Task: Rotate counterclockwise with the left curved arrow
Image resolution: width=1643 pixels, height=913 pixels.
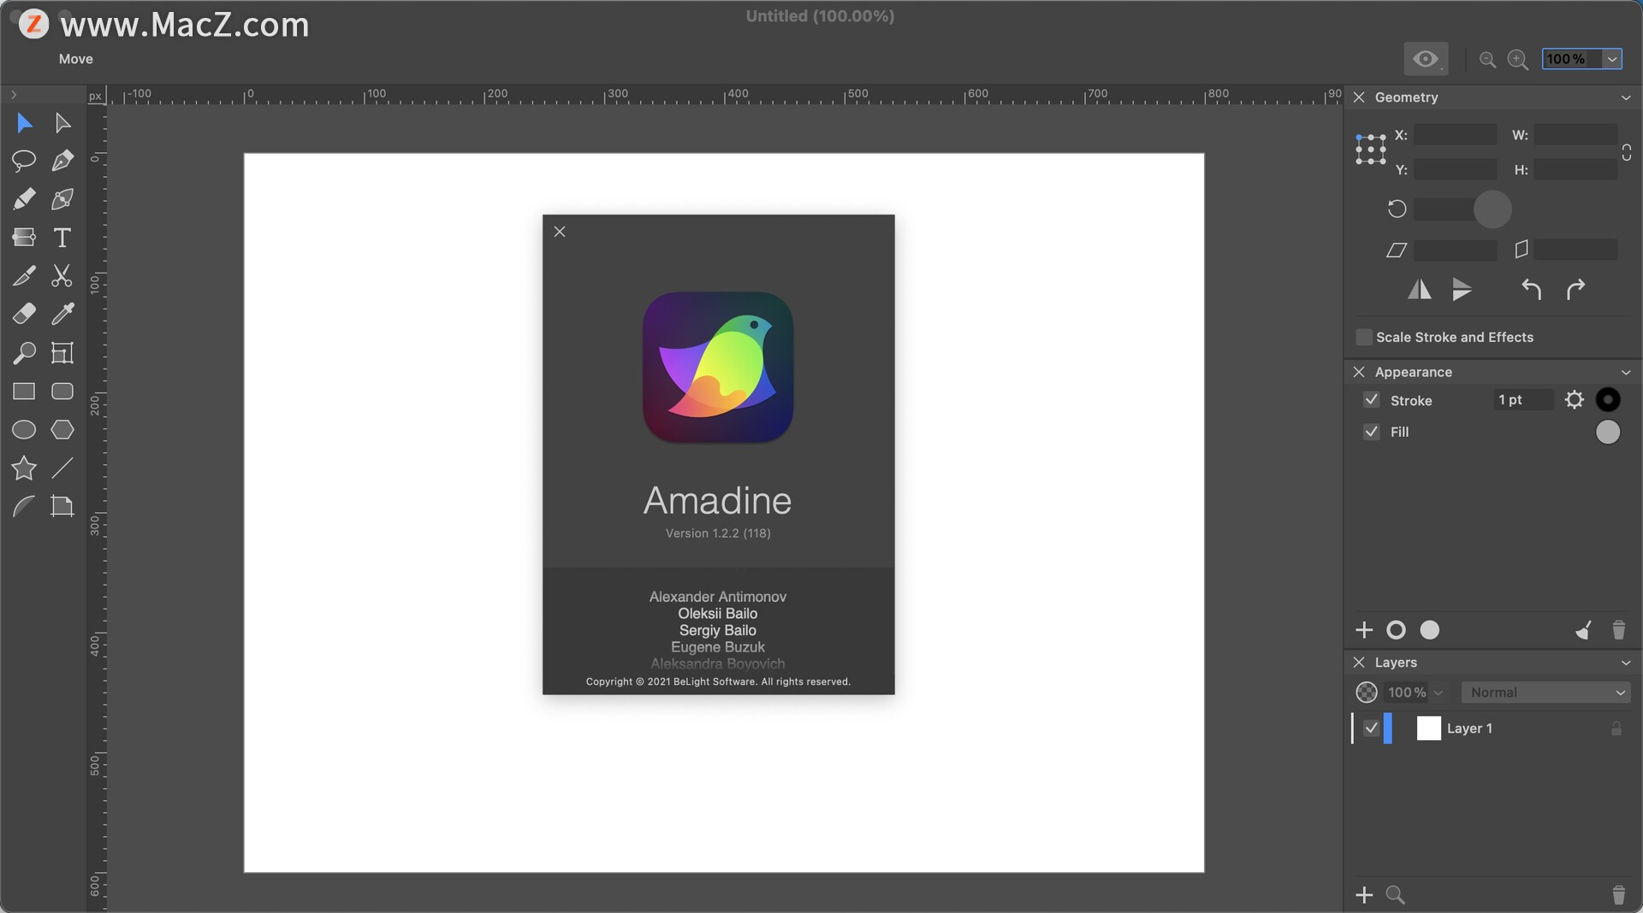Action: 1532,290
